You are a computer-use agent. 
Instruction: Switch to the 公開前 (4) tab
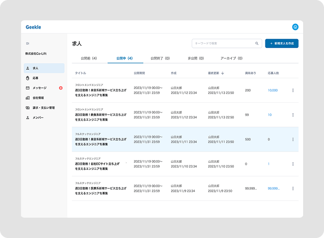pos(89,58)
